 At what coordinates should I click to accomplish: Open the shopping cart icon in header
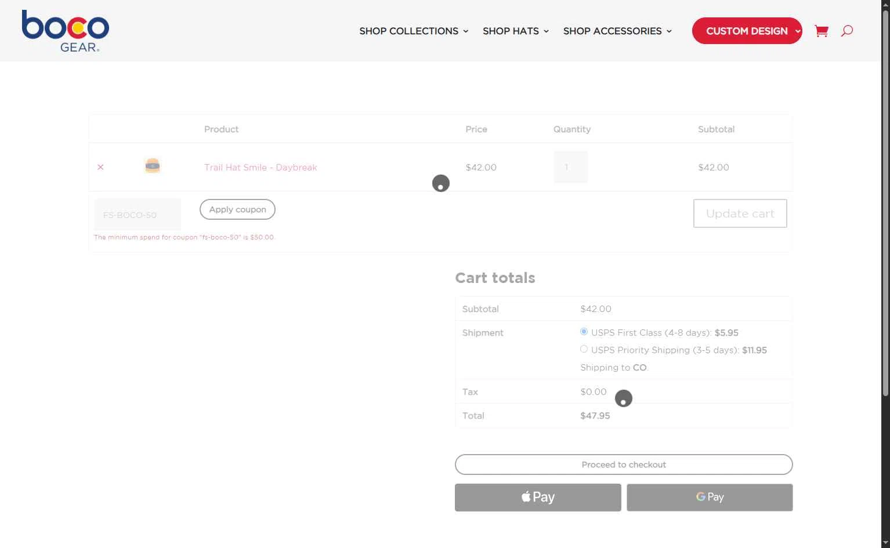coord(821,31)
